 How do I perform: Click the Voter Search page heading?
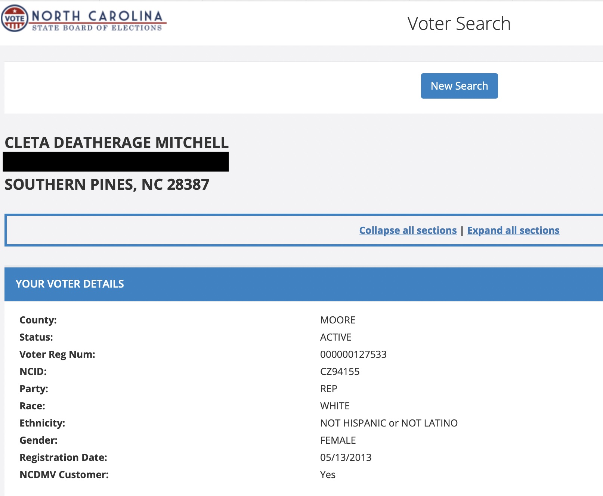click(459, 24)
